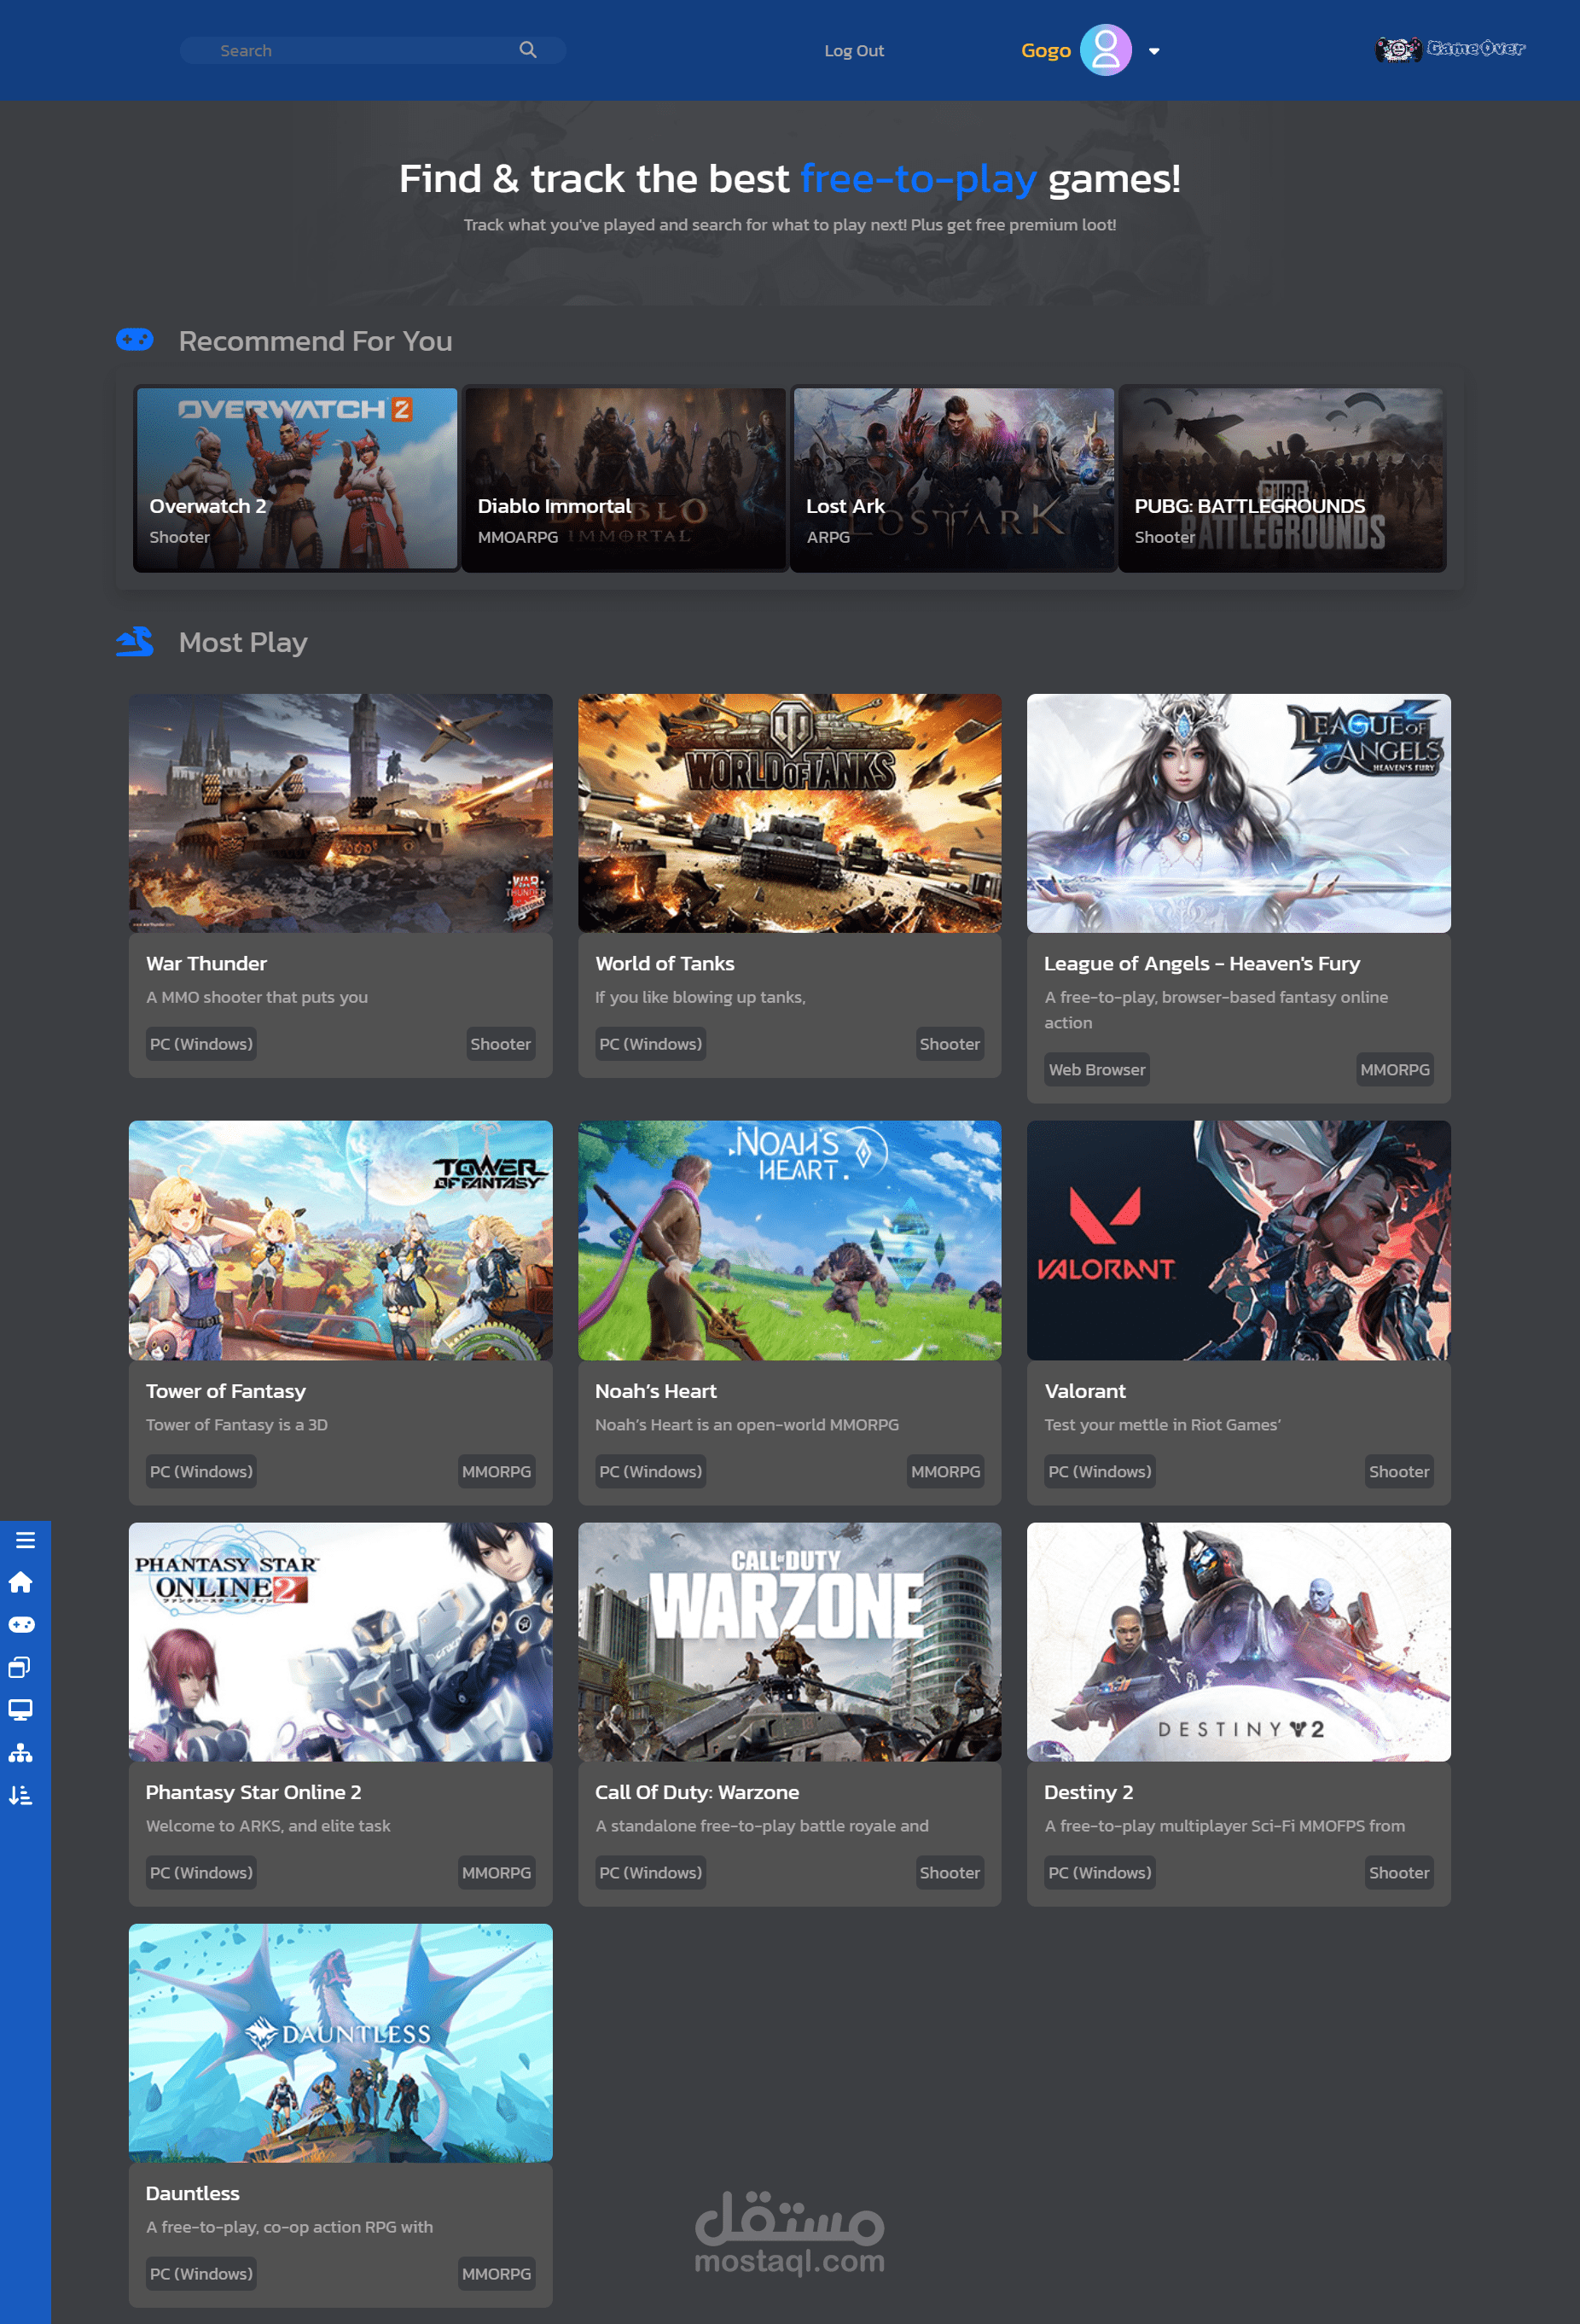The width and height of the screenshot is (1580, 2324).
Task: Click the GameOver site logo
Action: (1449, 48)
